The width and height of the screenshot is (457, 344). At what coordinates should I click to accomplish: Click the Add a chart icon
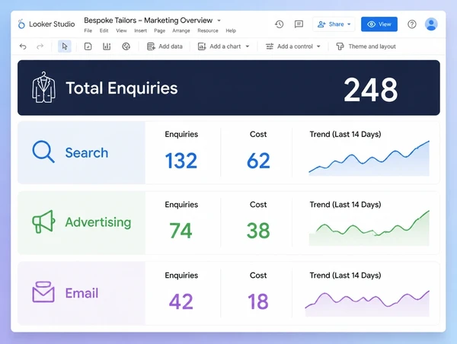(x=202, y=46)
